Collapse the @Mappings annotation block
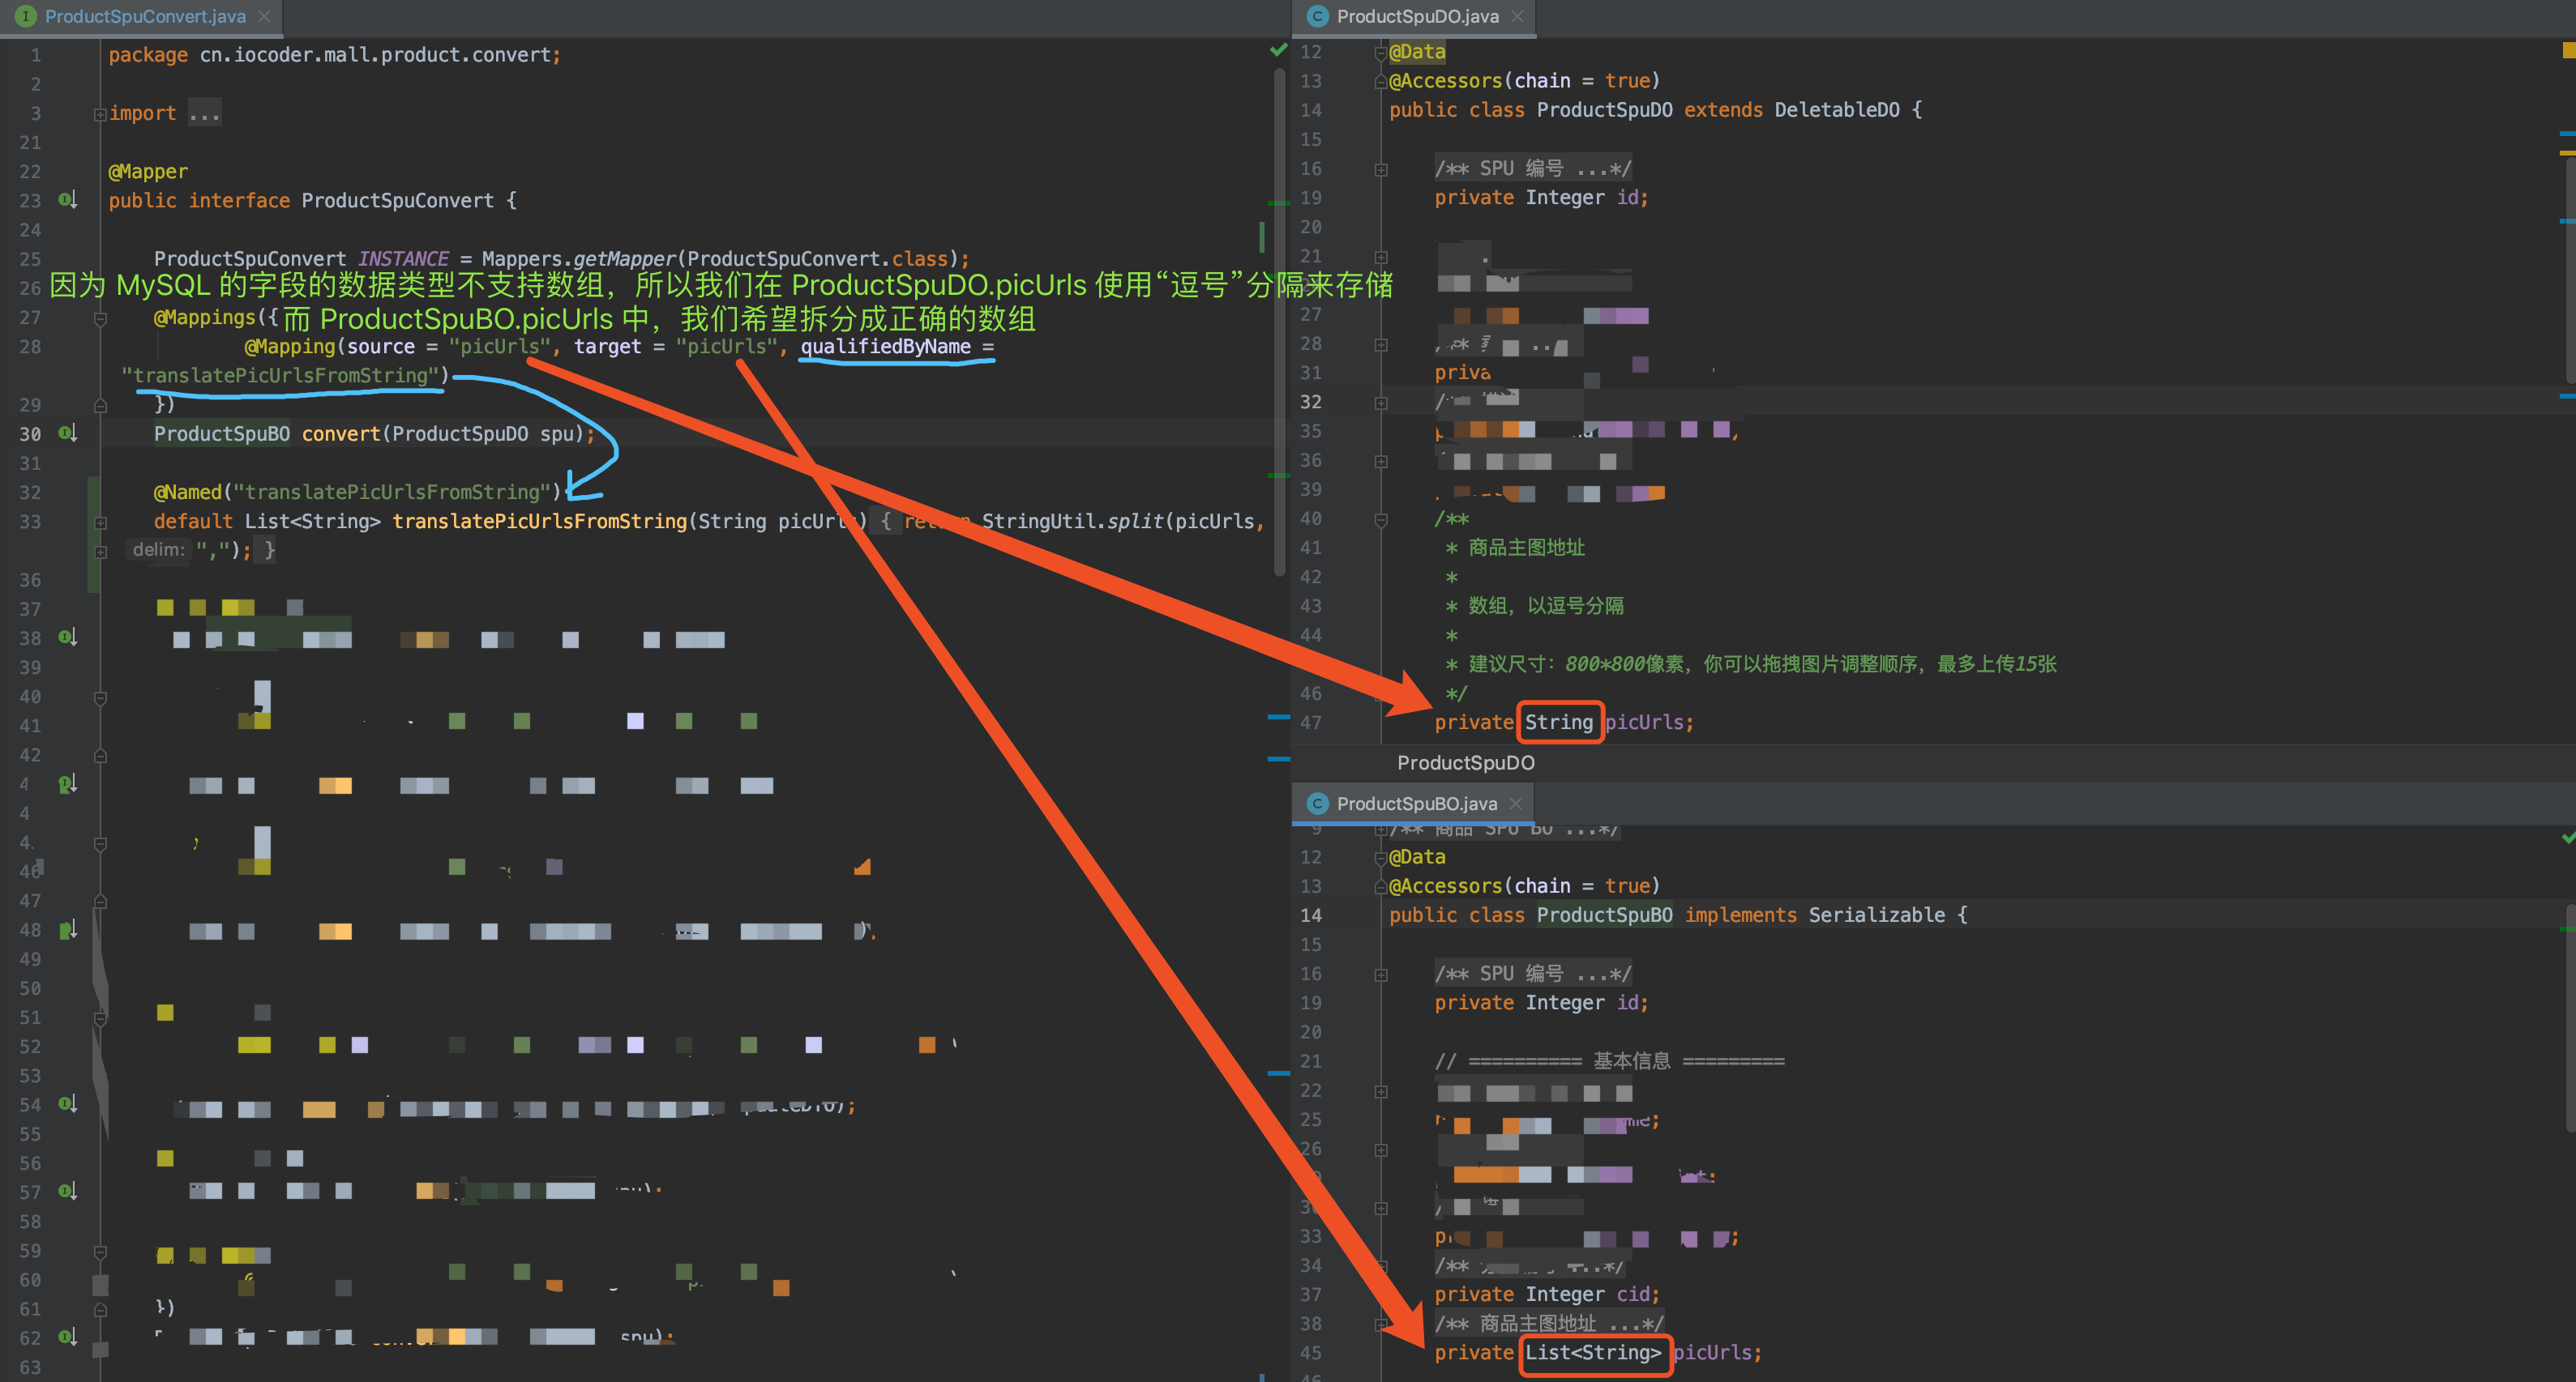This screenshot has height=1382, width=2576. pos(100,319)
